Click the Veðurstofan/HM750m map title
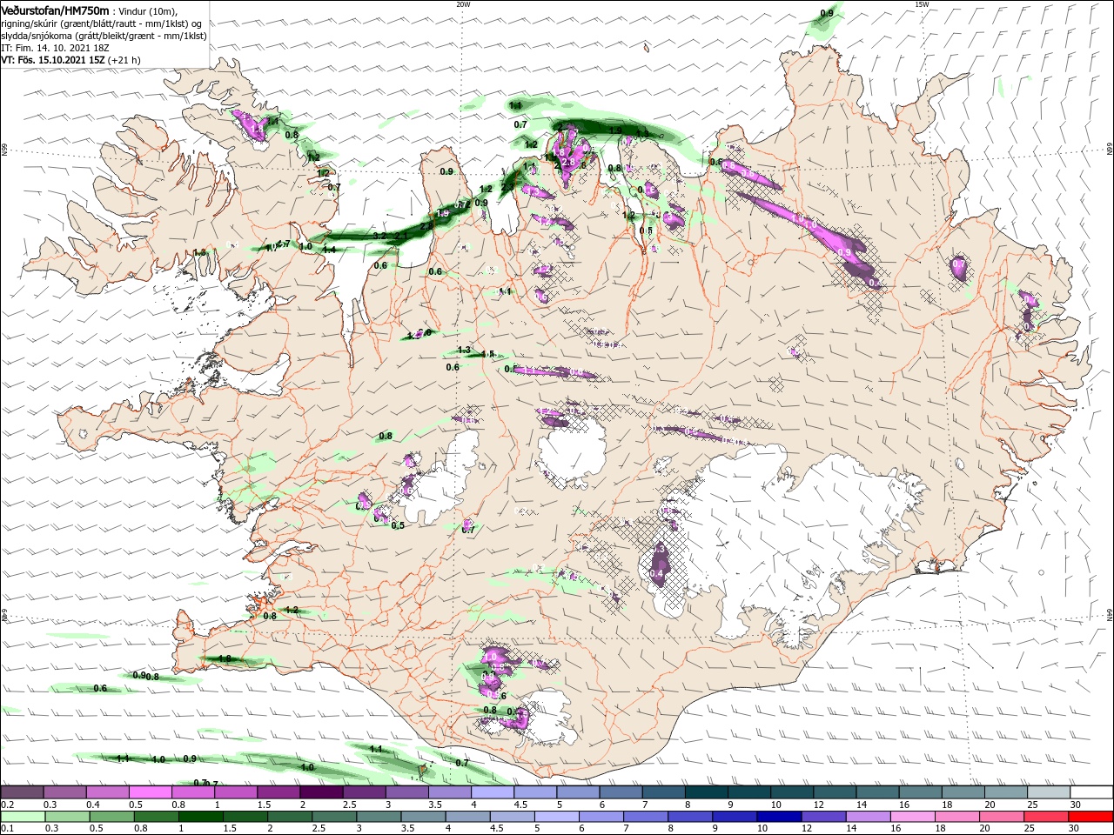Screen dimensions: 1114x835 56,10
